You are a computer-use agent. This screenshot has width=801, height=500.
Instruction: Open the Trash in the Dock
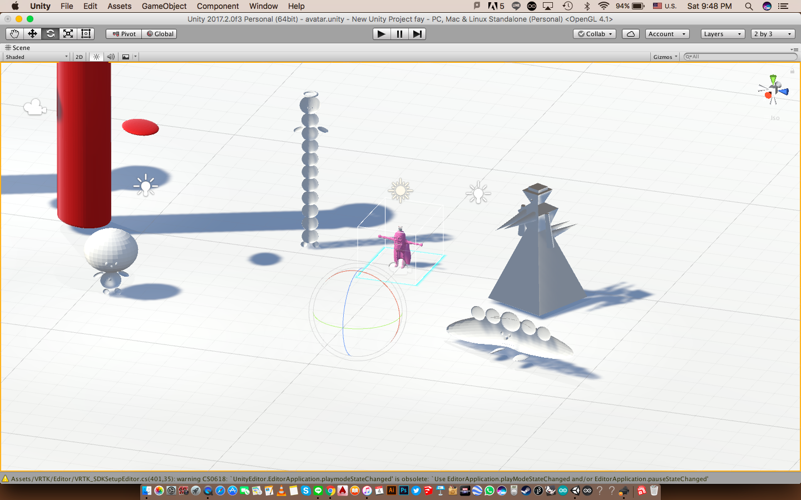pyautogui.click(x=654, y=491)
